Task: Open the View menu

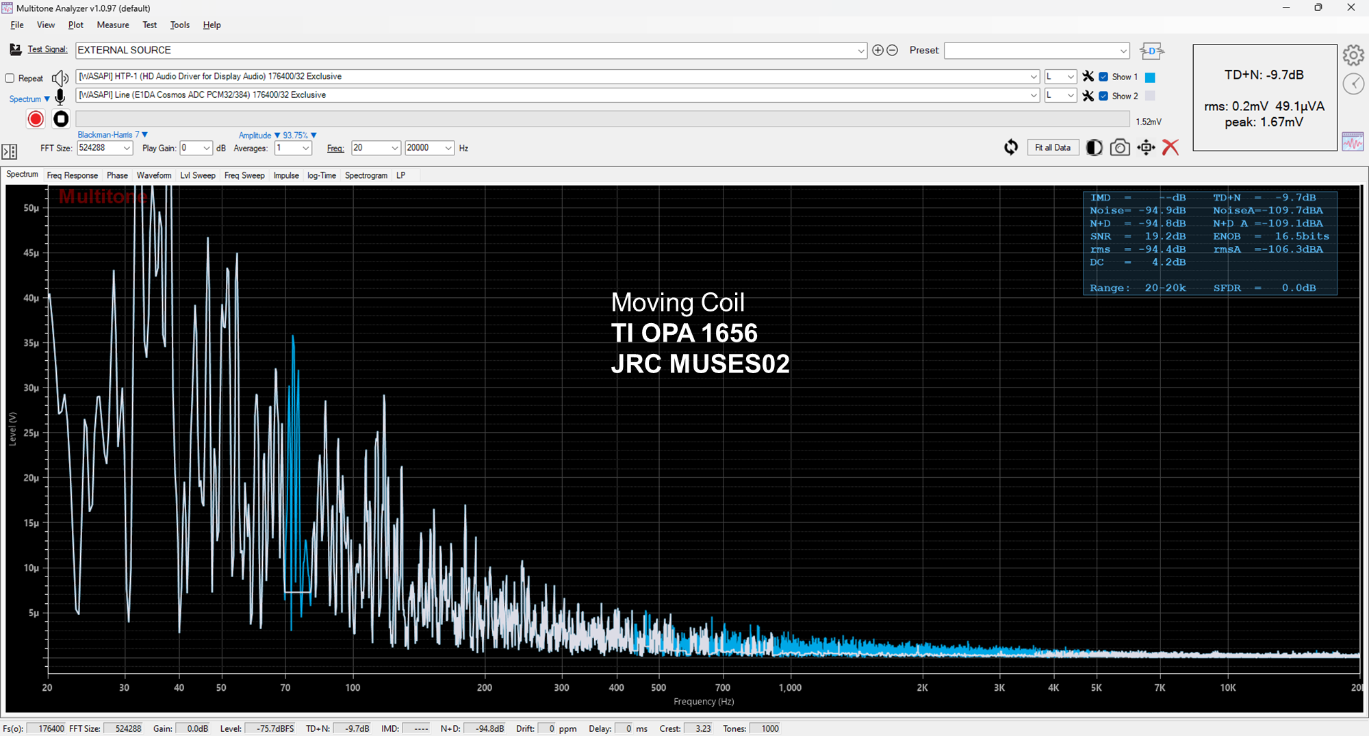Action: click(46, 25)
